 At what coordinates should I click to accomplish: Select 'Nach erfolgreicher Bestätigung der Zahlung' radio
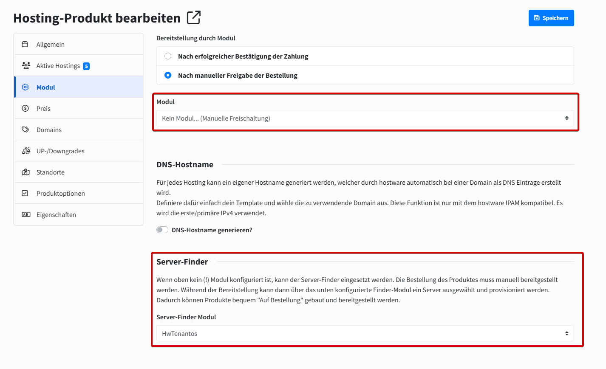pos(168,56)
